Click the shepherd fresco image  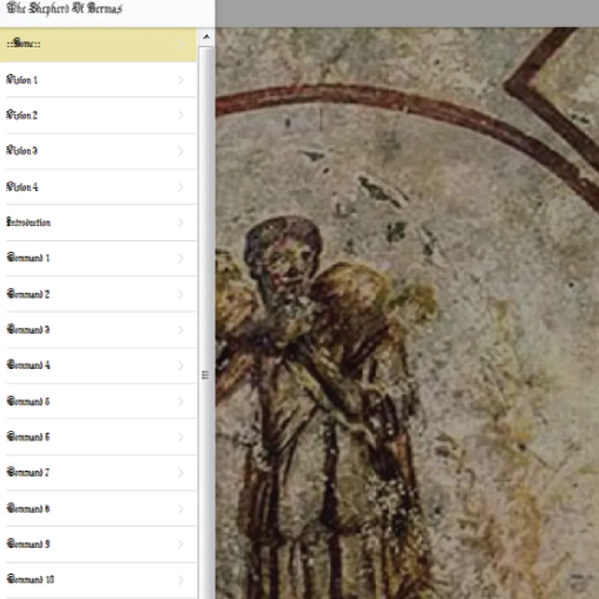click(407, 313)
